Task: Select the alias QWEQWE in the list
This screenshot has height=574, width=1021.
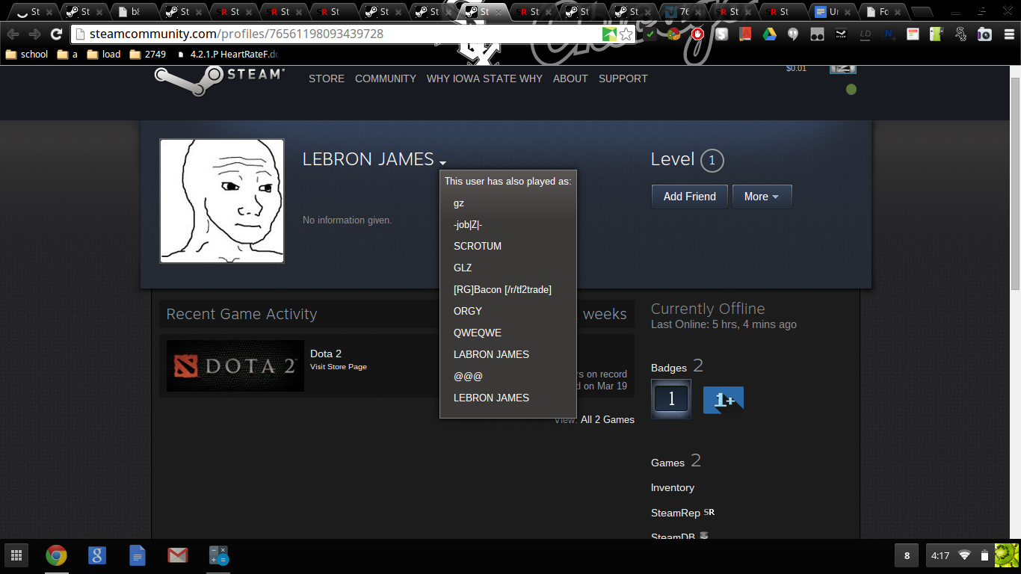Action: [x=478, y=333]
